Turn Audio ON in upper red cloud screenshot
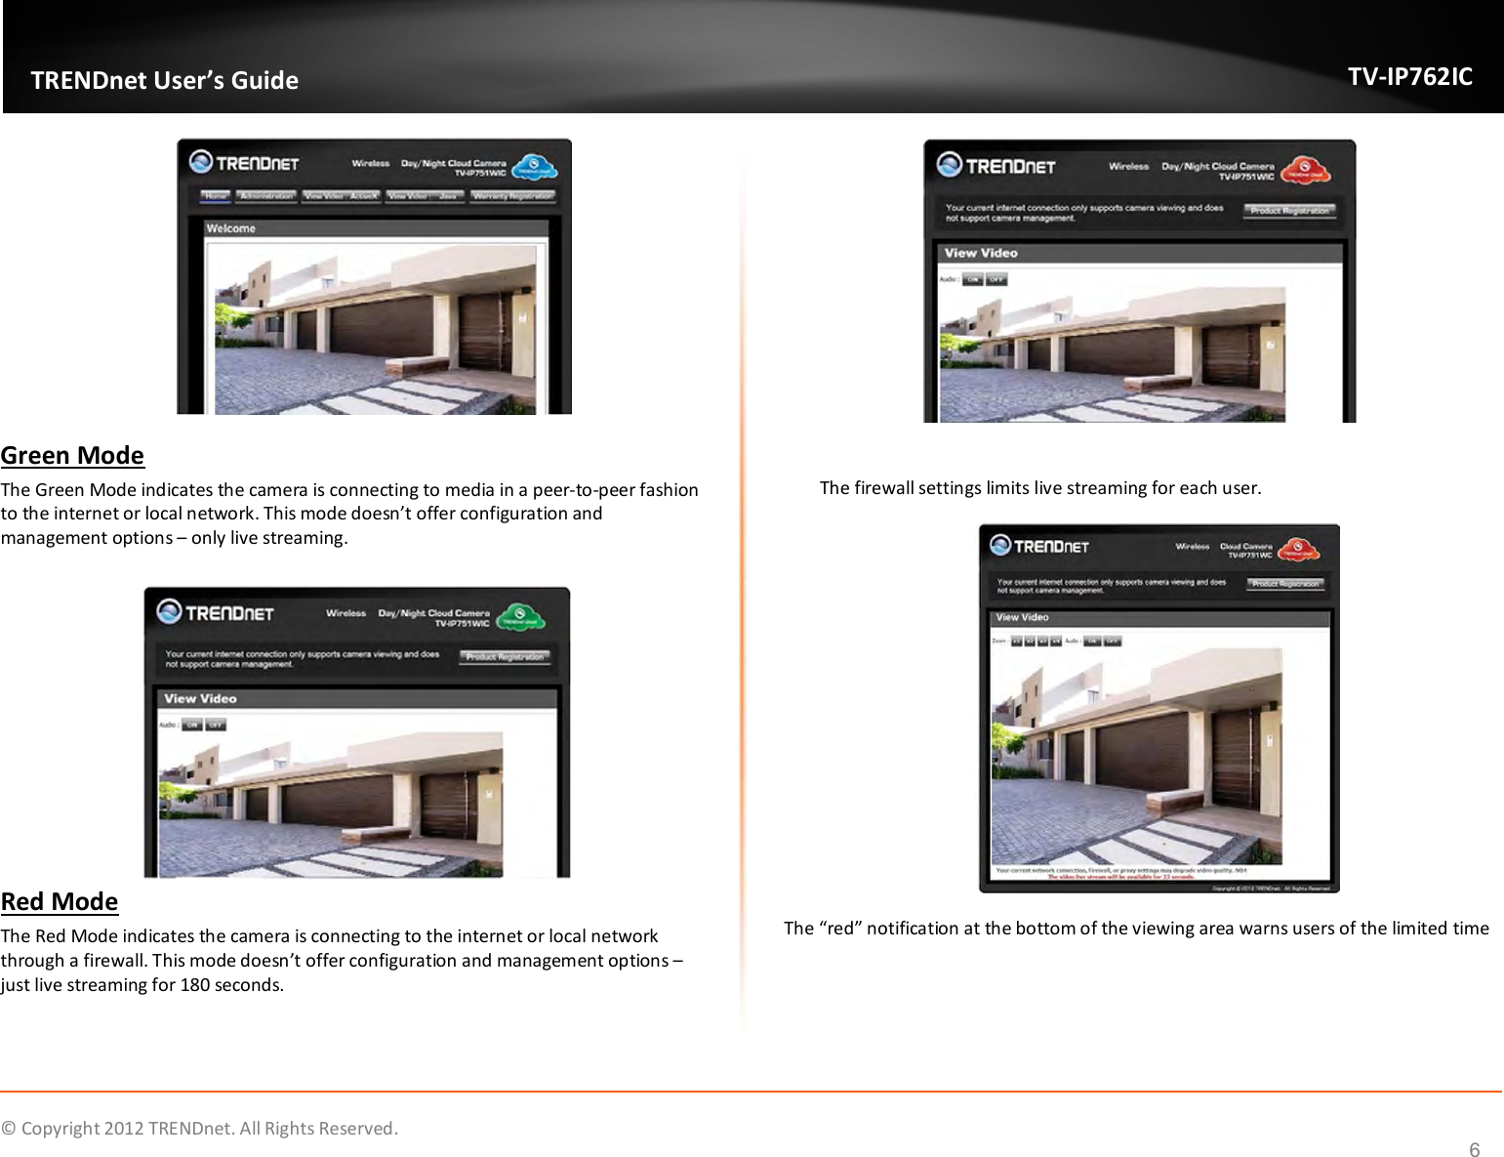1504x1157 pixels. pos(973,279)
